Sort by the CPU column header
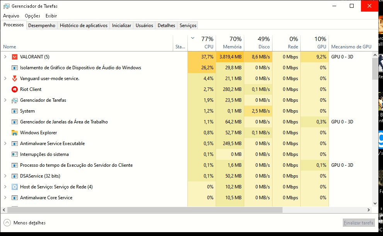Viewport: 383px width, 236px height. [202, 43]
